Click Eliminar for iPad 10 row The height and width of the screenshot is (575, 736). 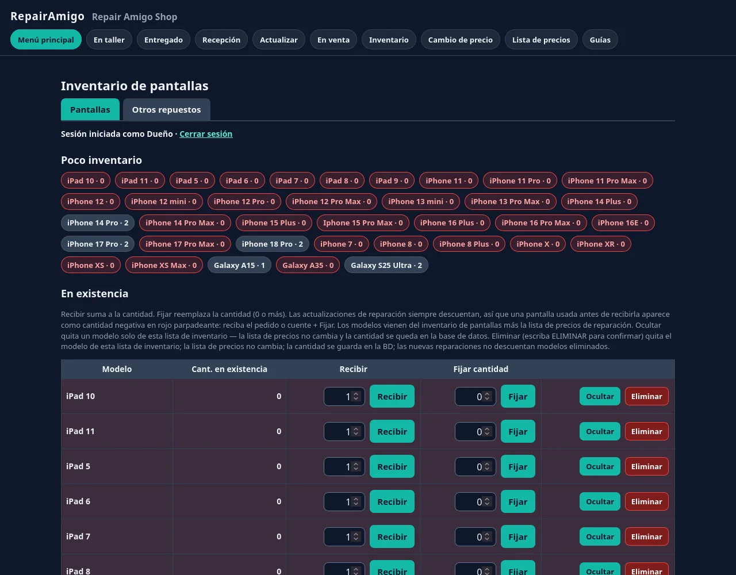click(647, 396)
